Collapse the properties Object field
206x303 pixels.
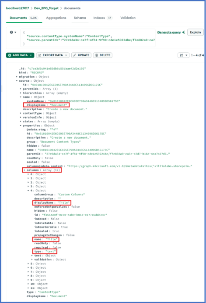point(21,126)
